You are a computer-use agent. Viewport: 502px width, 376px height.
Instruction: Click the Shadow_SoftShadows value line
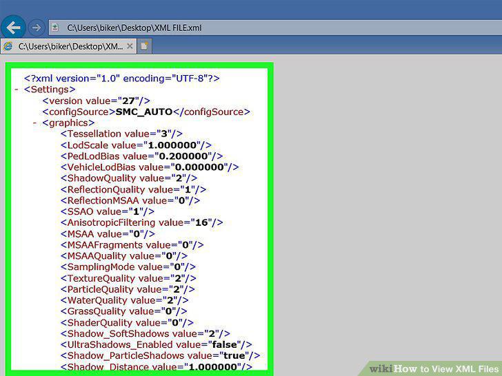[x=145, y=334]
